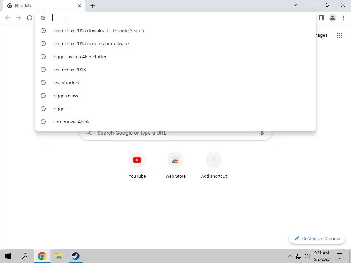The width and height of the screenshot is (351, 263).
Task: Click the forward navigation arrow
Action: pos(19,18)
